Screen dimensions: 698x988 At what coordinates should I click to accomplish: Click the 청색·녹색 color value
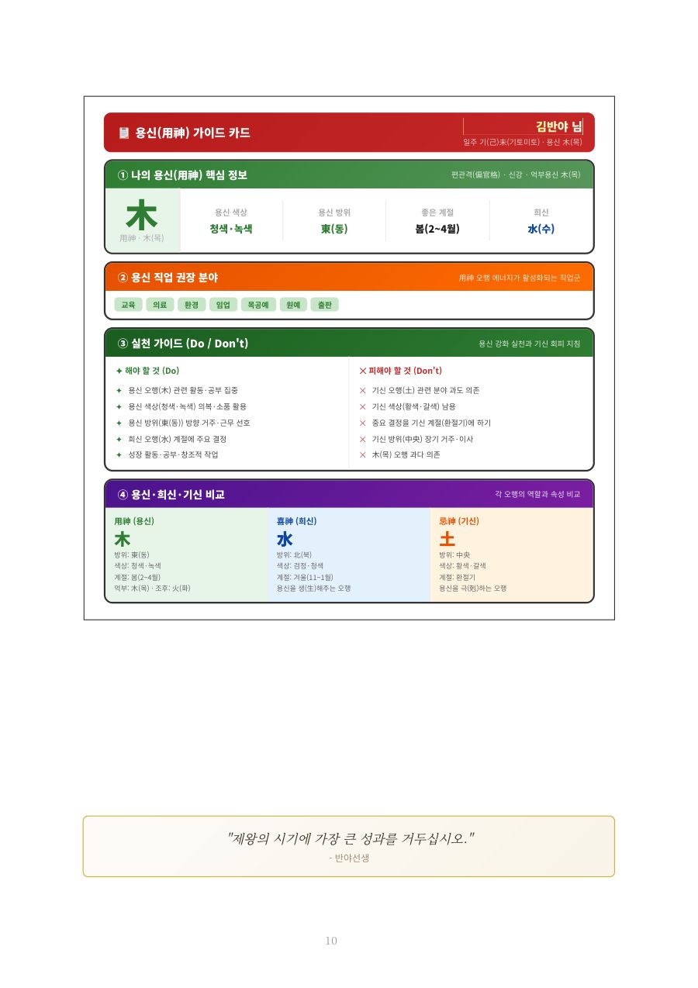click(x=231, y=229)
